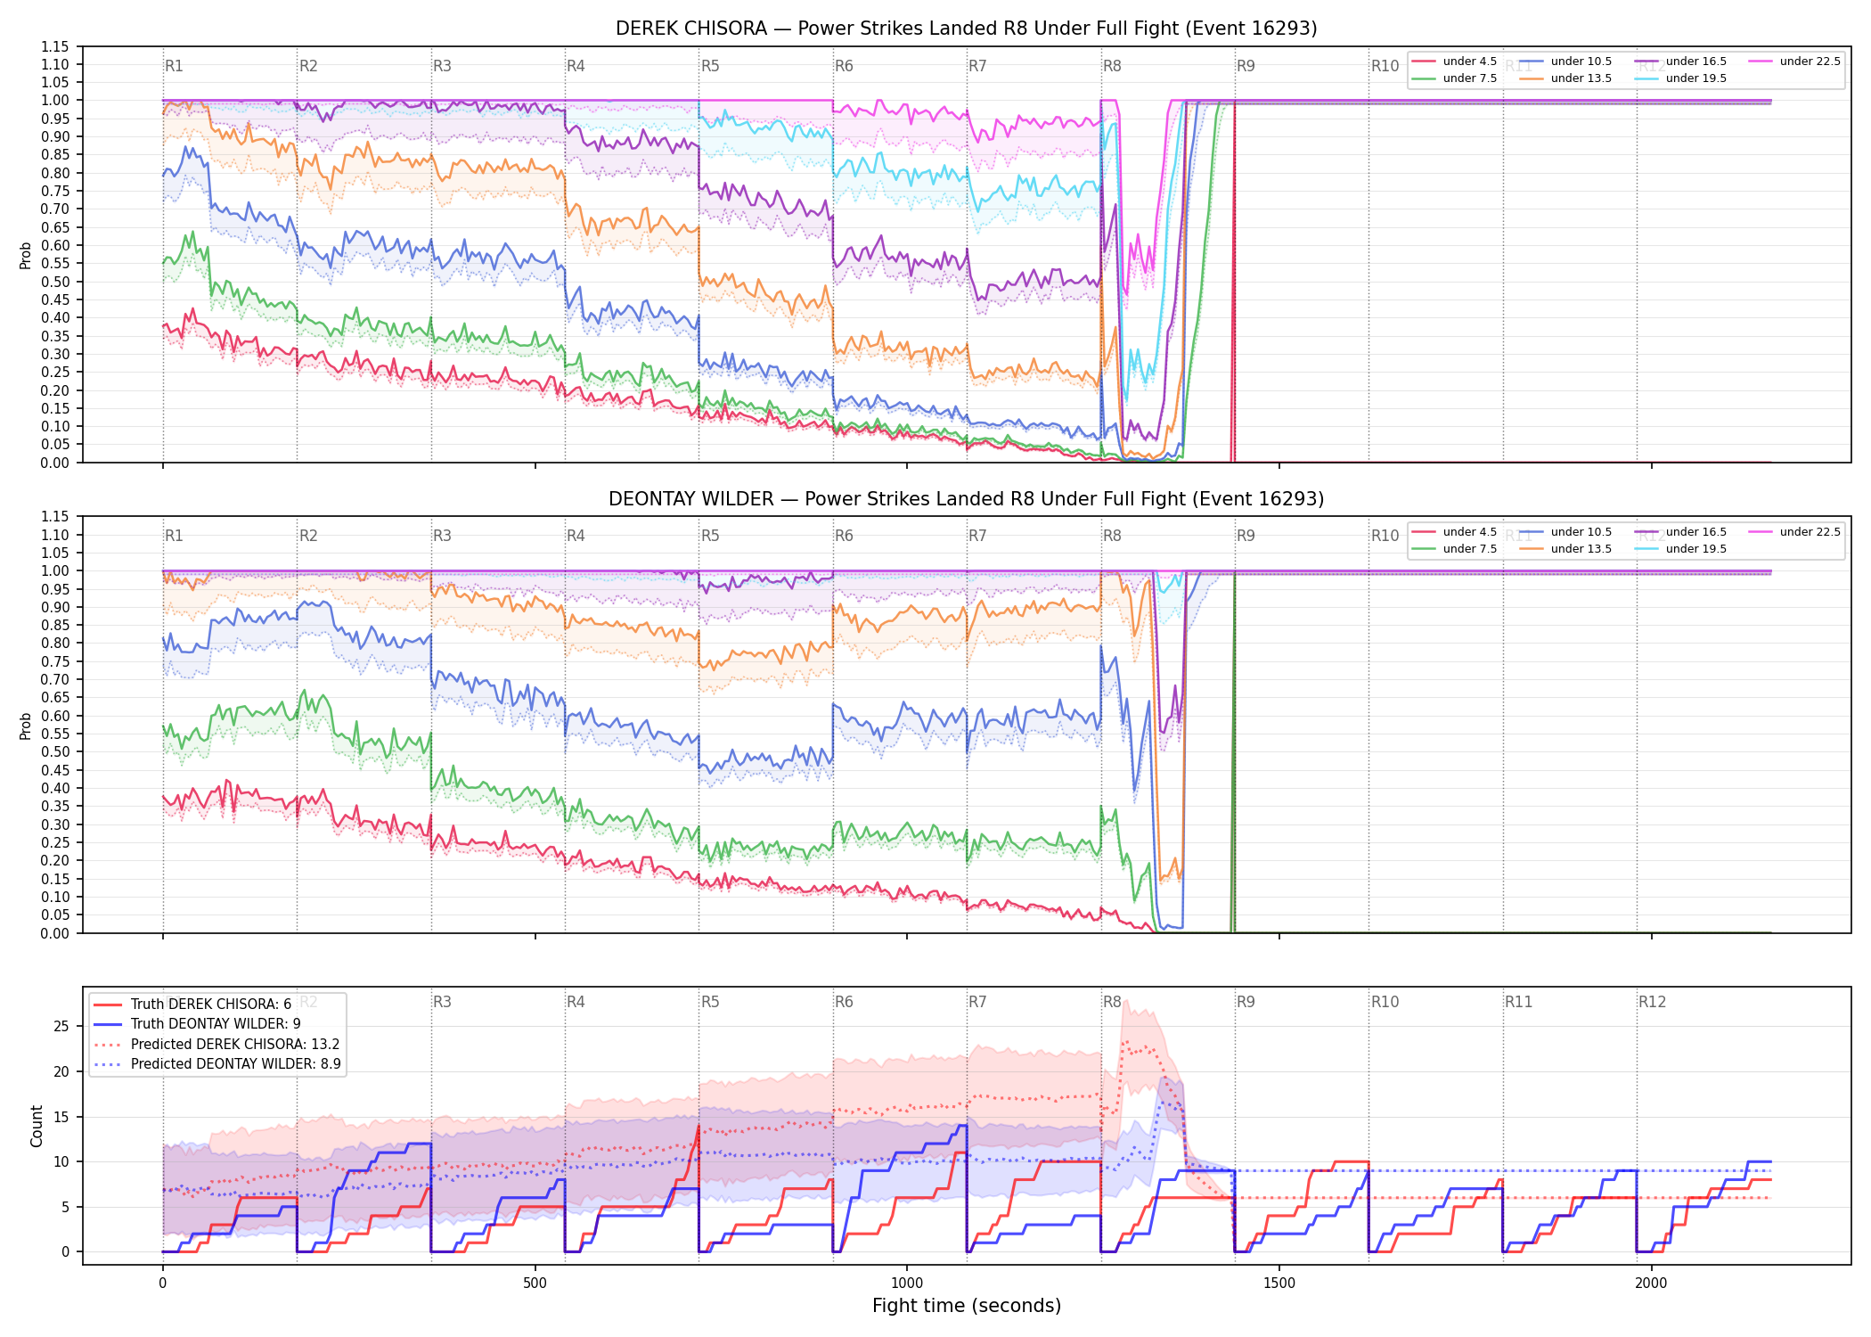This screenshot has width=1871, height=1337.
Task: Click the R10 round marker in Count chart
Action: pyautogui.click(x=1385, y=1002)
